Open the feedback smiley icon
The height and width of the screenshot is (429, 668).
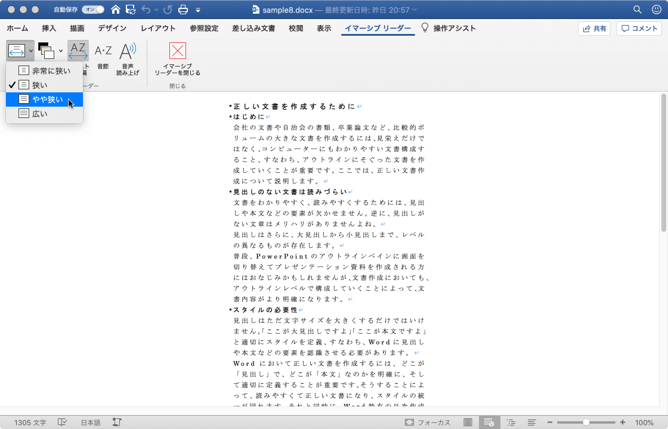tap(657, 10)
